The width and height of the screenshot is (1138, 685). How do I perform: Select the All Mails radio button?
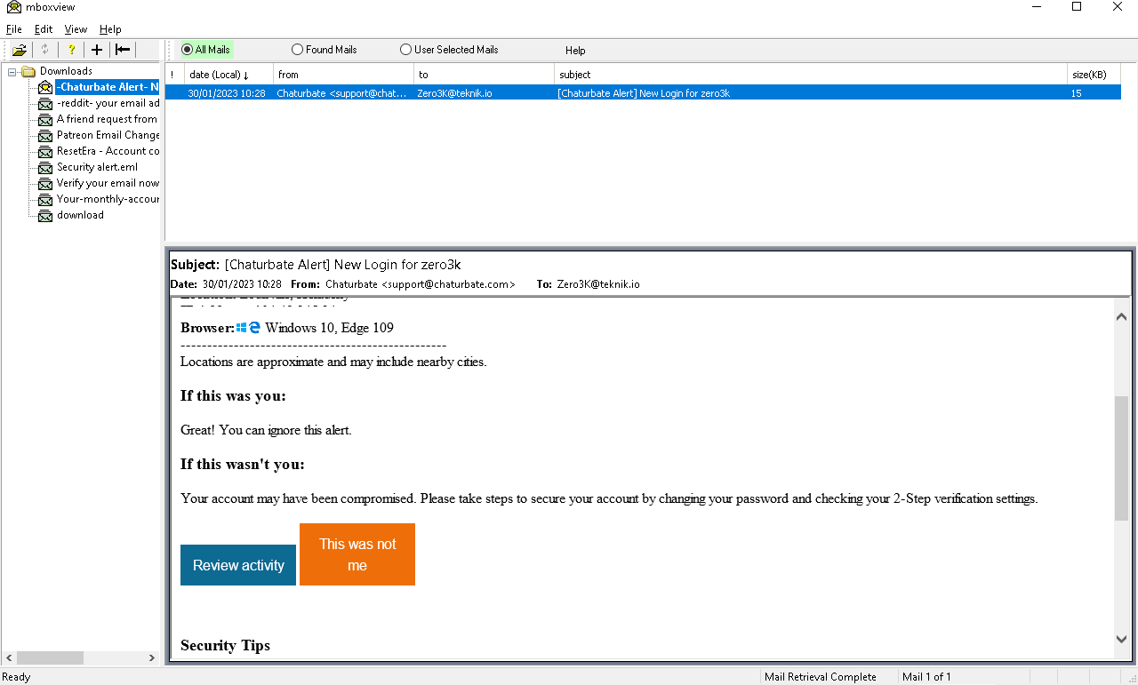186,50
